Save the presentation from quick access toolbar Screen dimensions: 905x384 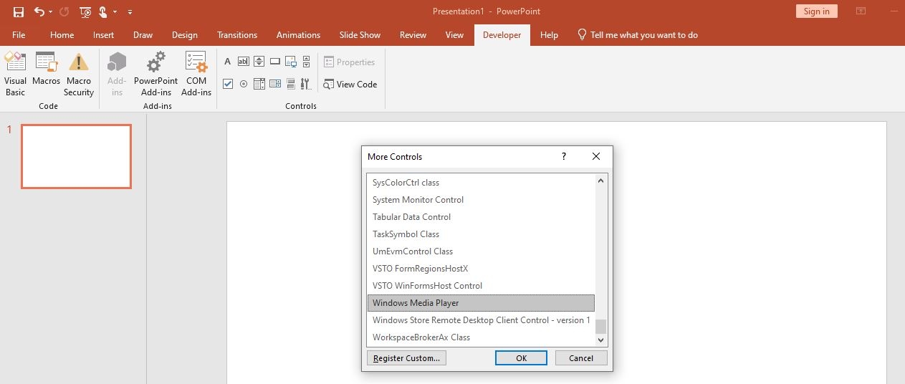19,11
